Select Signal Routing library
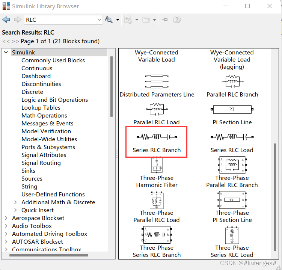Screen dimensions: 282x270 point(41,163)
